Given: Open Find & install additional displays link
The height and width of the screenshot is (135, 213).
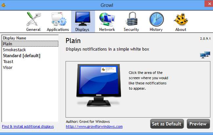Looking at the screenshot, I should [x=28, y=126].
